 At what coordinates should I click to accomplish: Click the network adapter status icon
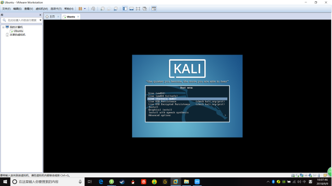301,175
